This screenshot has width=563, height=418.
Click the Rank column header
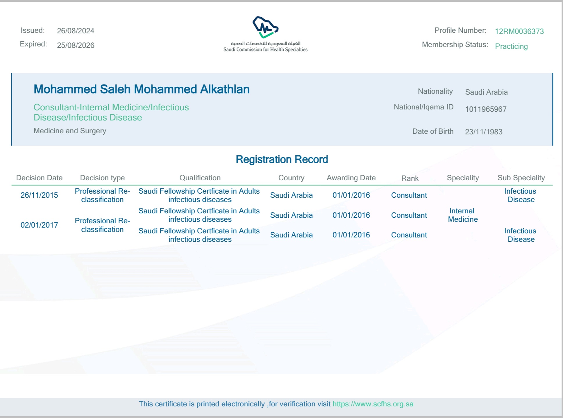click(x=410, y=178)
